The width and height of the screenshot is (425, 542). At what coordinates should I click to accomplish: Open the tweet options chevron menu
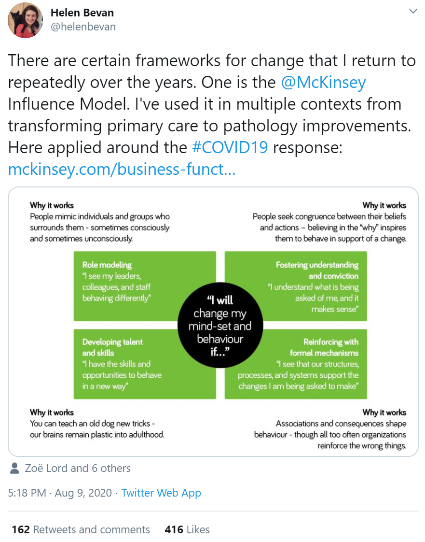pyautogui.click(x=413, y=12)
